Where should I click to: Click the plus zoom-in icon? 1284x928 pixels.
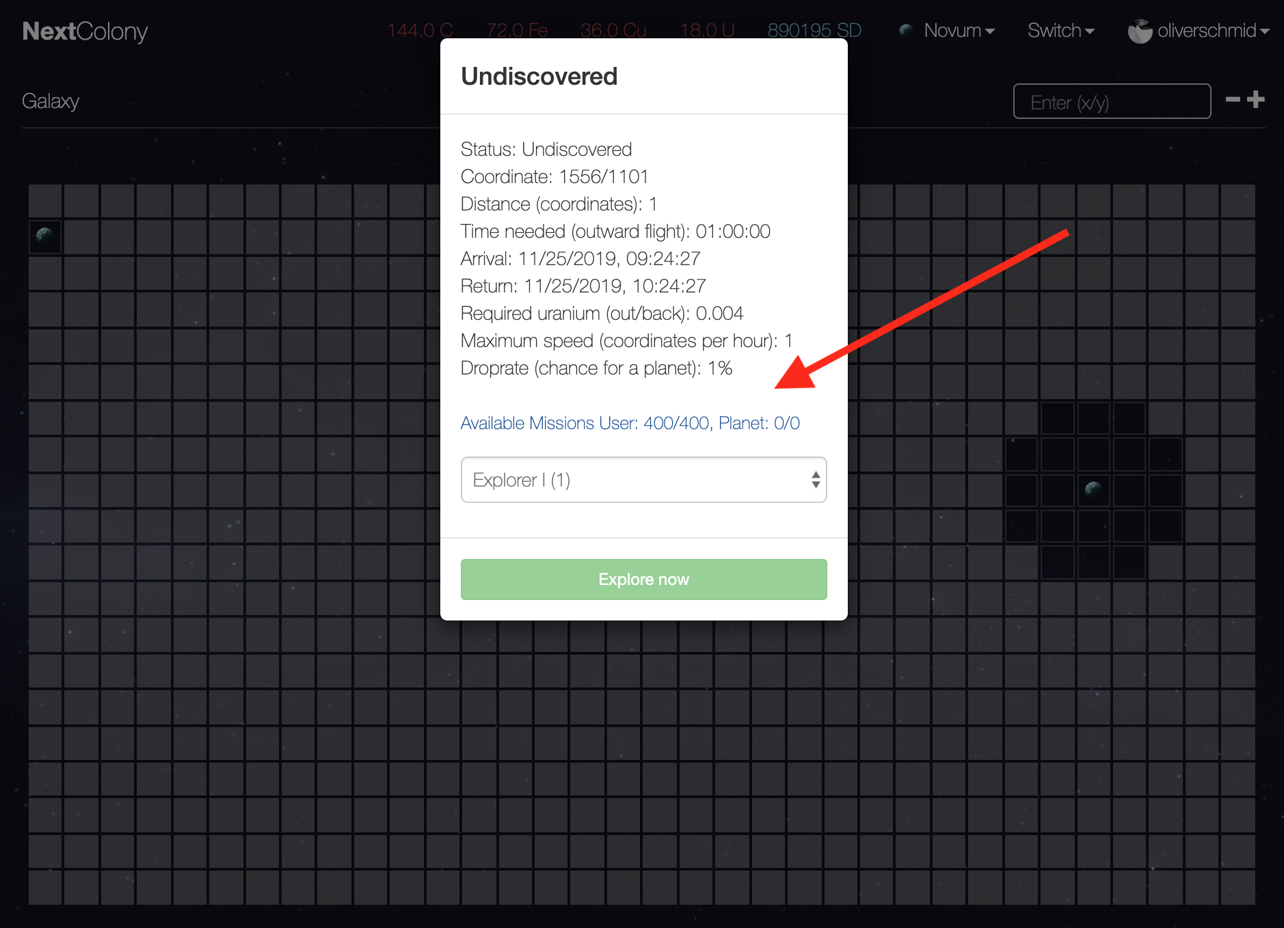tap(1256, 100)
